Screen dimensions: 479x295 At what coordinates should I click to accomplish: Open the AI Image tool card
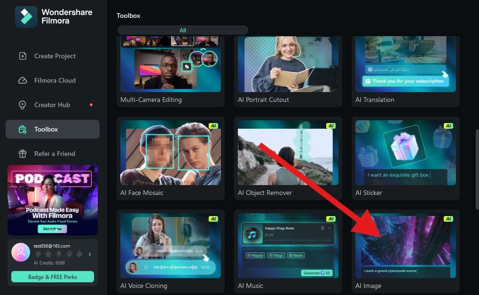406,251
